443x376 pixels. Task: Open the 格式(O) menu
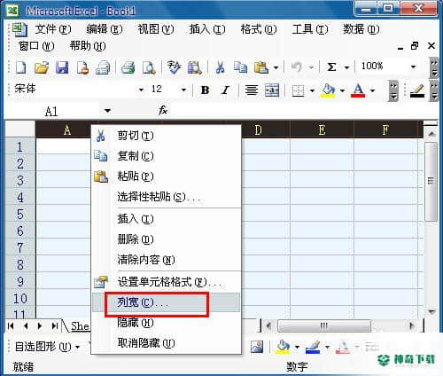tap(259, 29)
